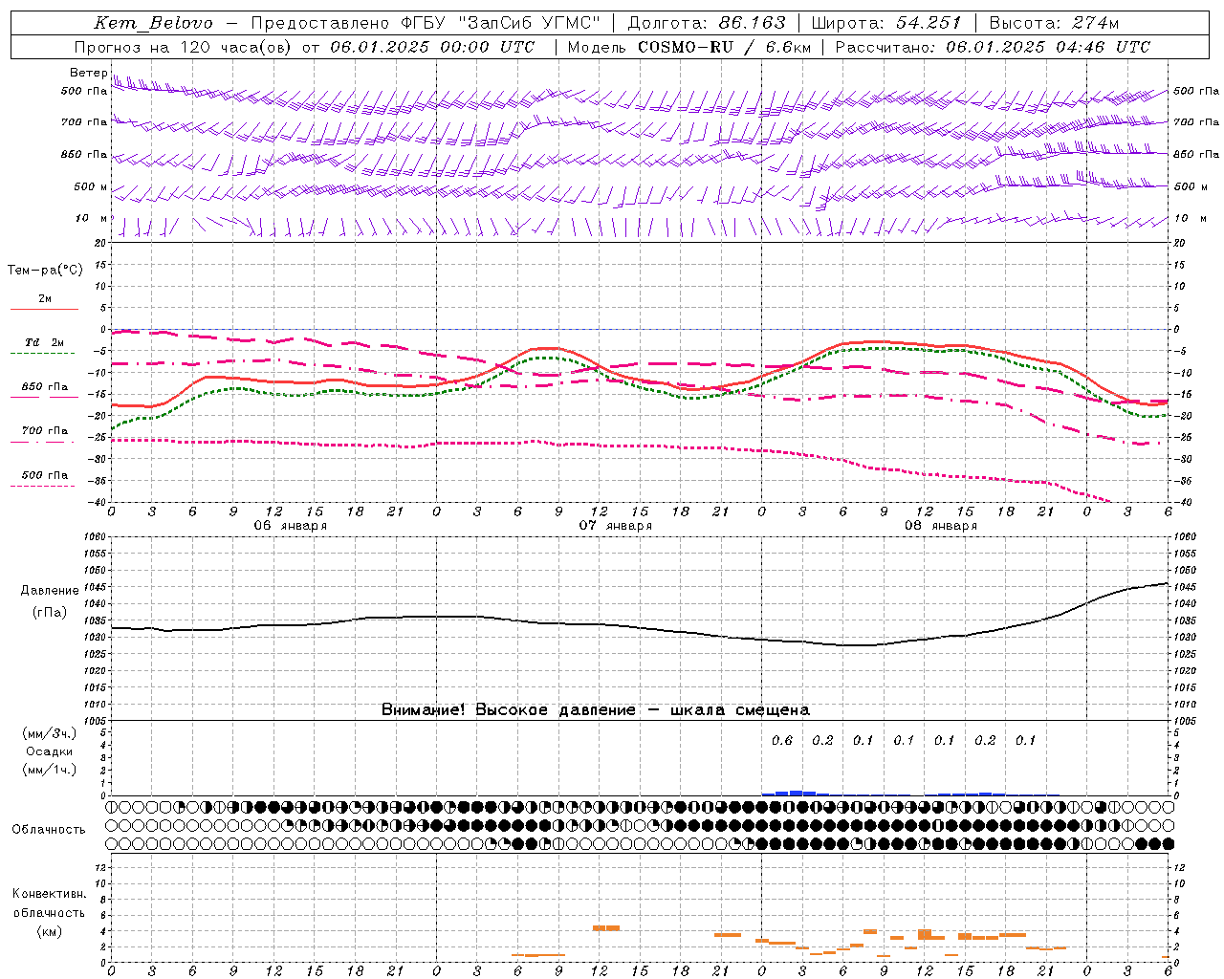This screenshot has height=979, width=1224.
Task: Click Рассчитано: 06.01.2025 04:46 UTC timestamp
Action: point(993,47)
